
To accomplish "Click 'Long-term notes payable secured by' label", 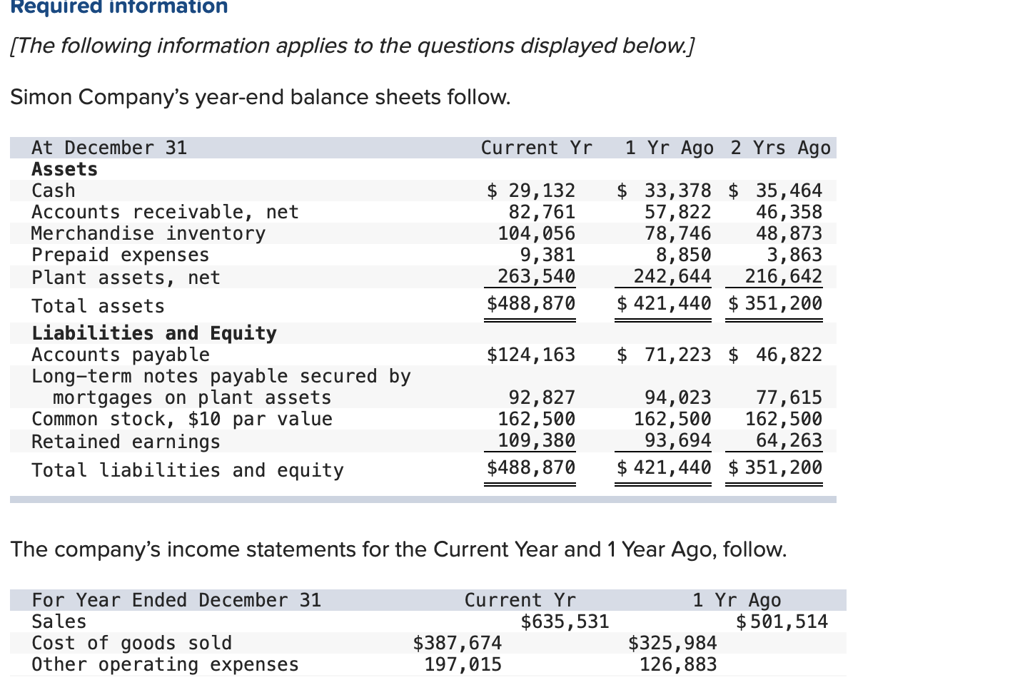I will 221,376.
